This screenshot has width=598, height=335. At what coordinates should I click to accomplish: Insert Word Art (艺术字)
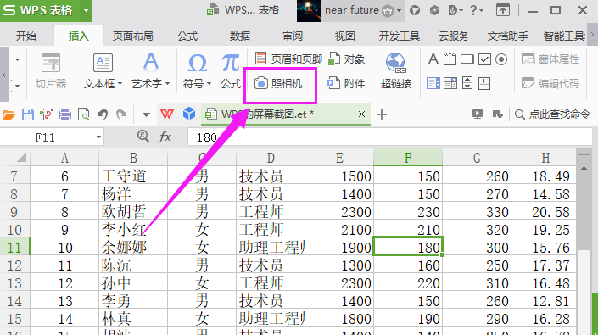(151, 71)
